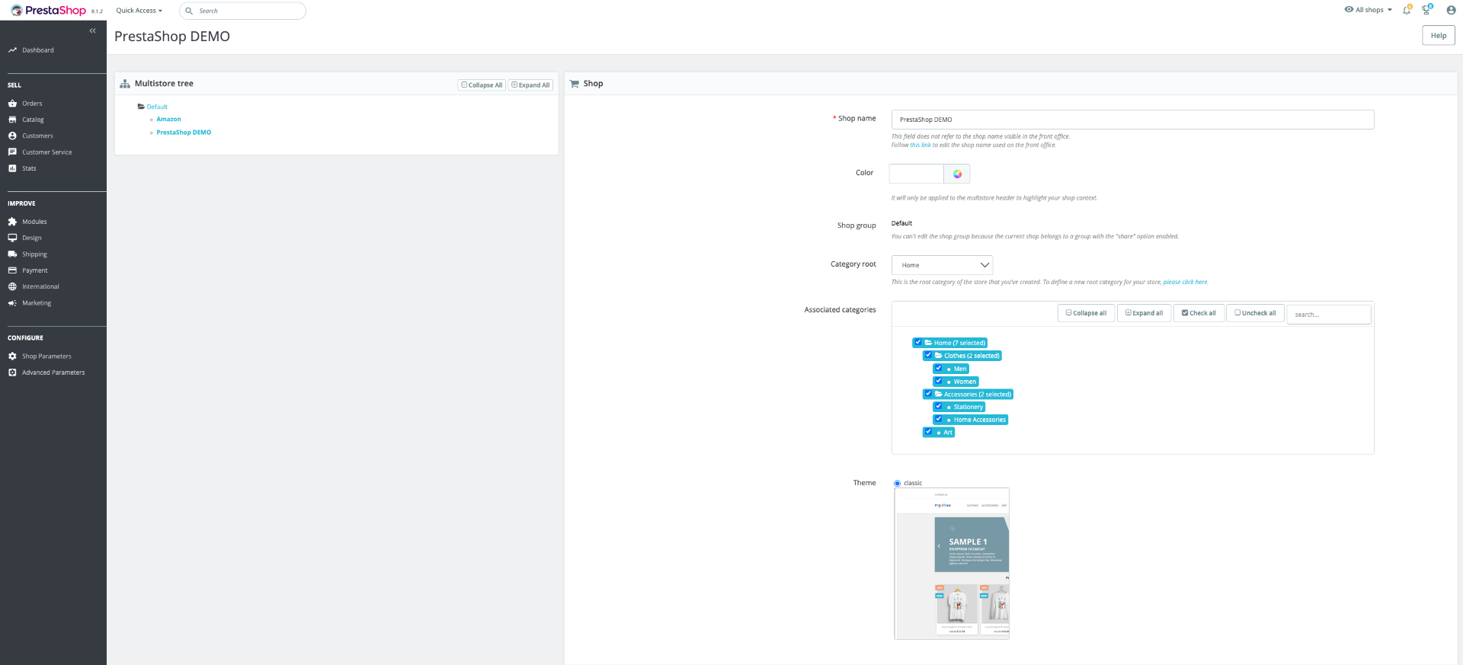Click the Shop name input field
The height and width of the screenshot is (665, 1463).
click(x=1132, y=120)
